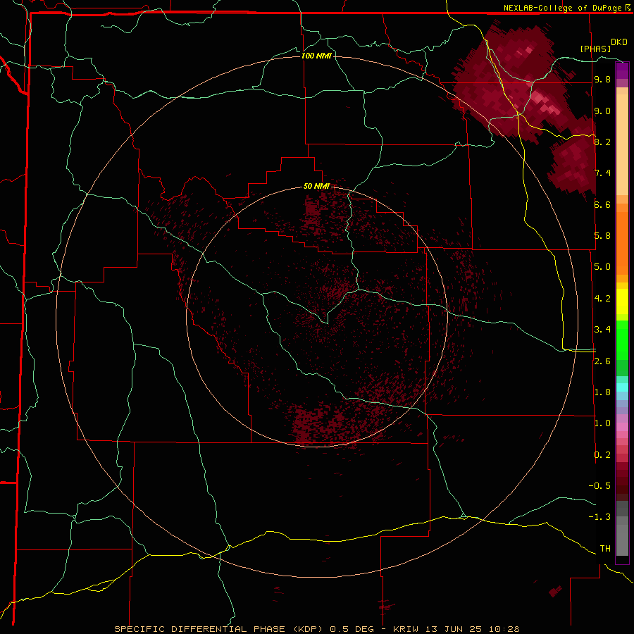The image size is (634, 634).
Task: Click the KRIW radar site identifier
Action: click(x=406, y=629)
